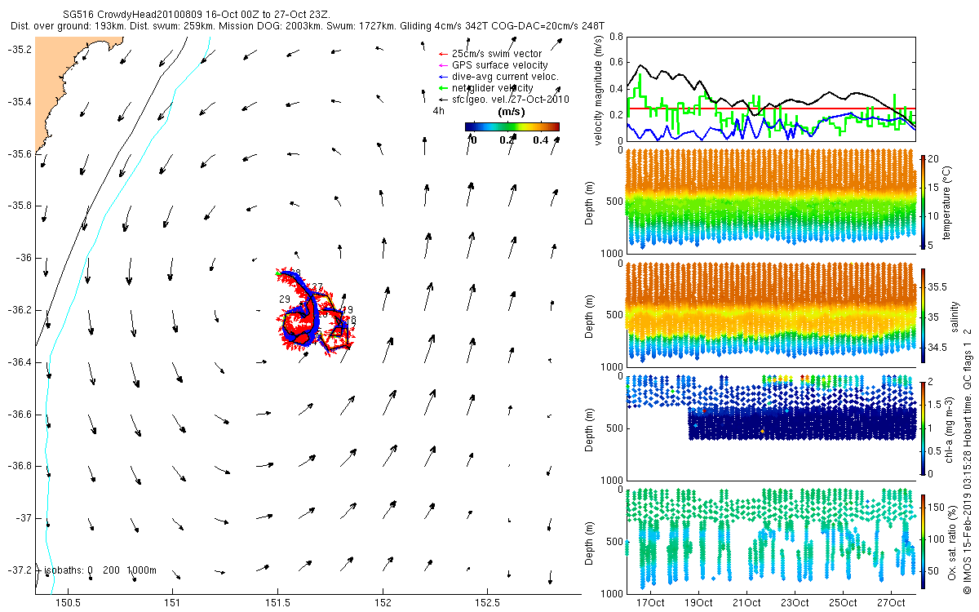Click the '-37.2' latitude tick on the map
This screenshot has height=612, width=979.
point(20,570)
